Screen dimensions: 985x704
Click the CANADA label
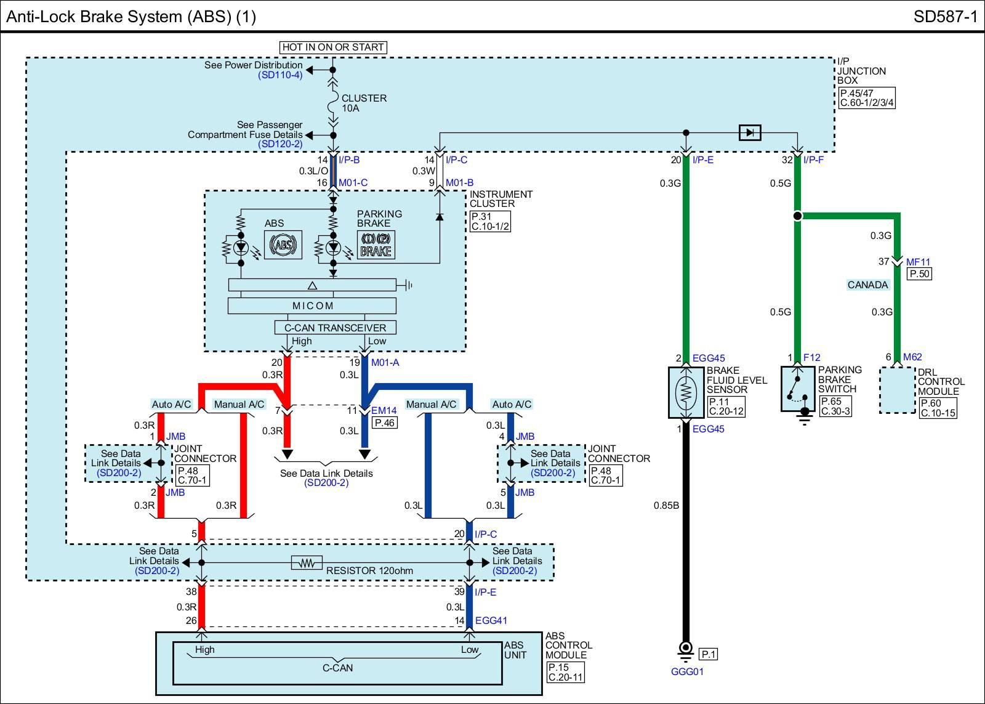point(867,285)
